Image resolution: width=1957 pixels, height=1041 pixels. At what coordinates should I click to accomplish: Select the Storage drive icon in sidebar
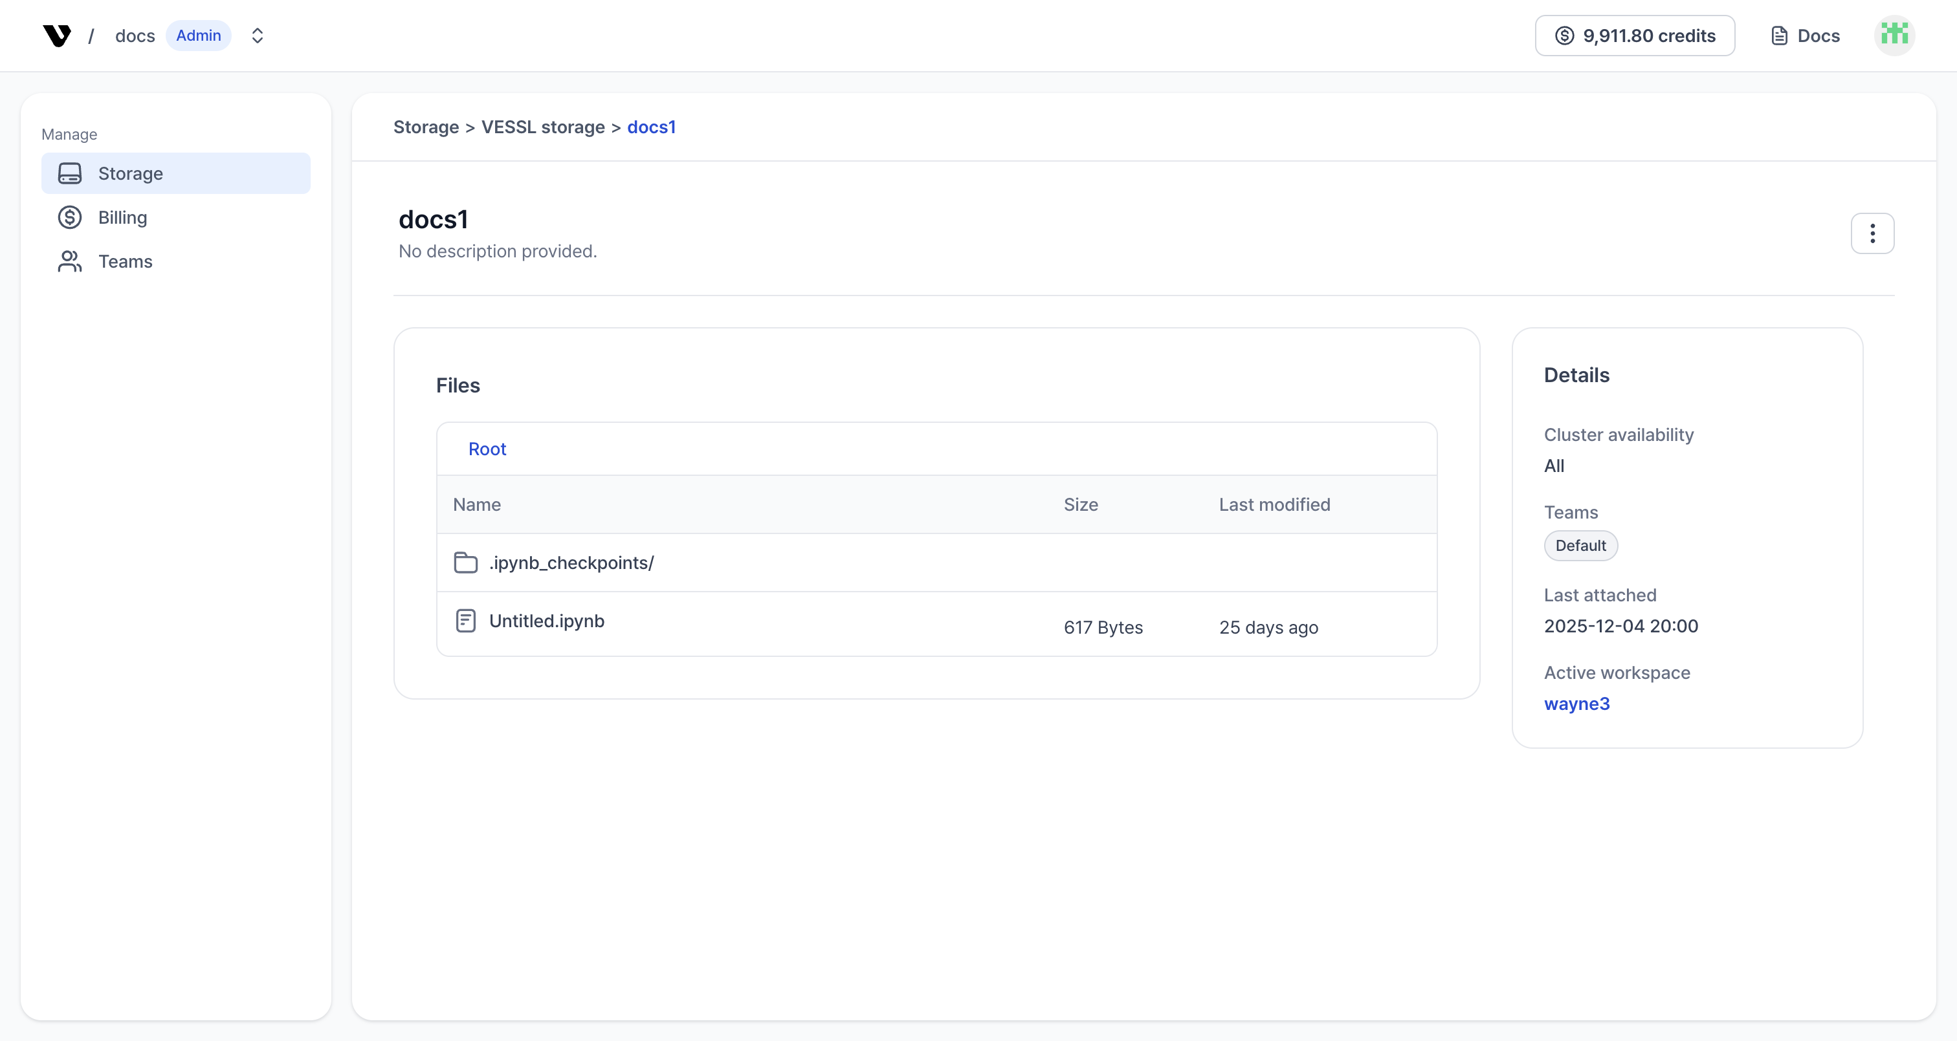(x=70, y=173)
